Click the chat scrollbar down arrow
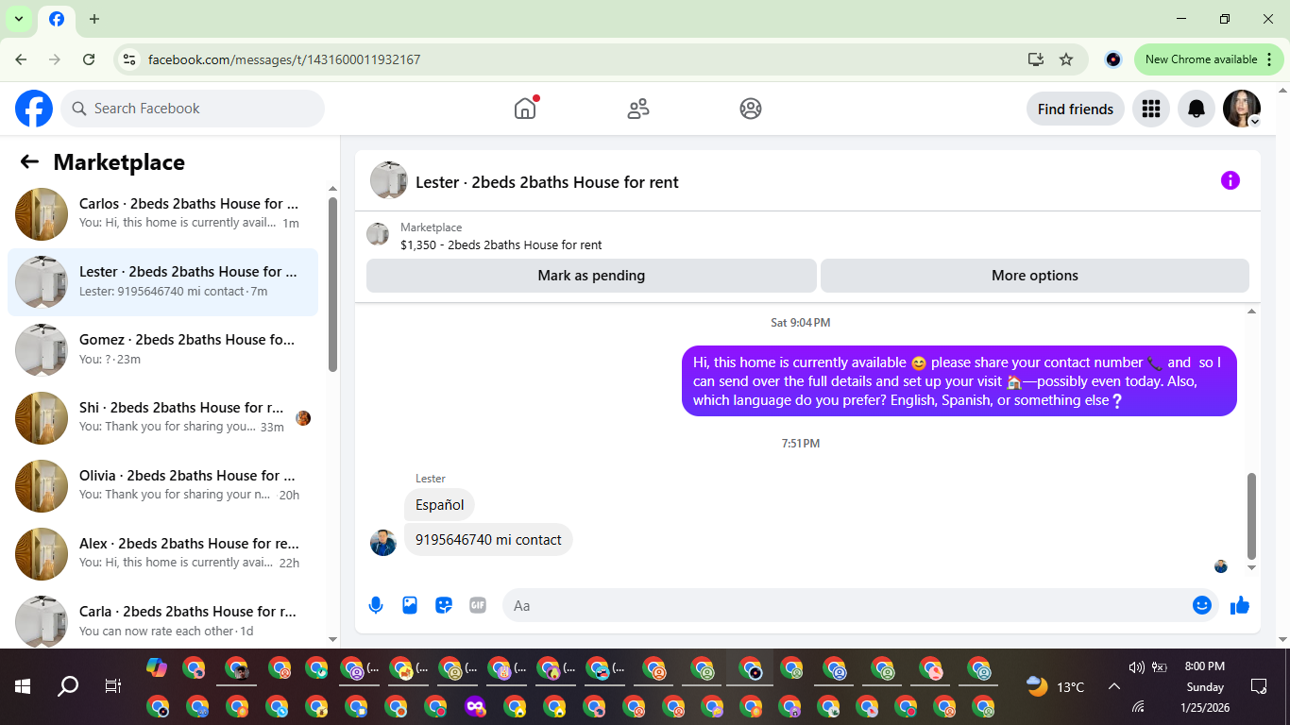This screenshot has width=1290, height=725. coord(1252,567)
